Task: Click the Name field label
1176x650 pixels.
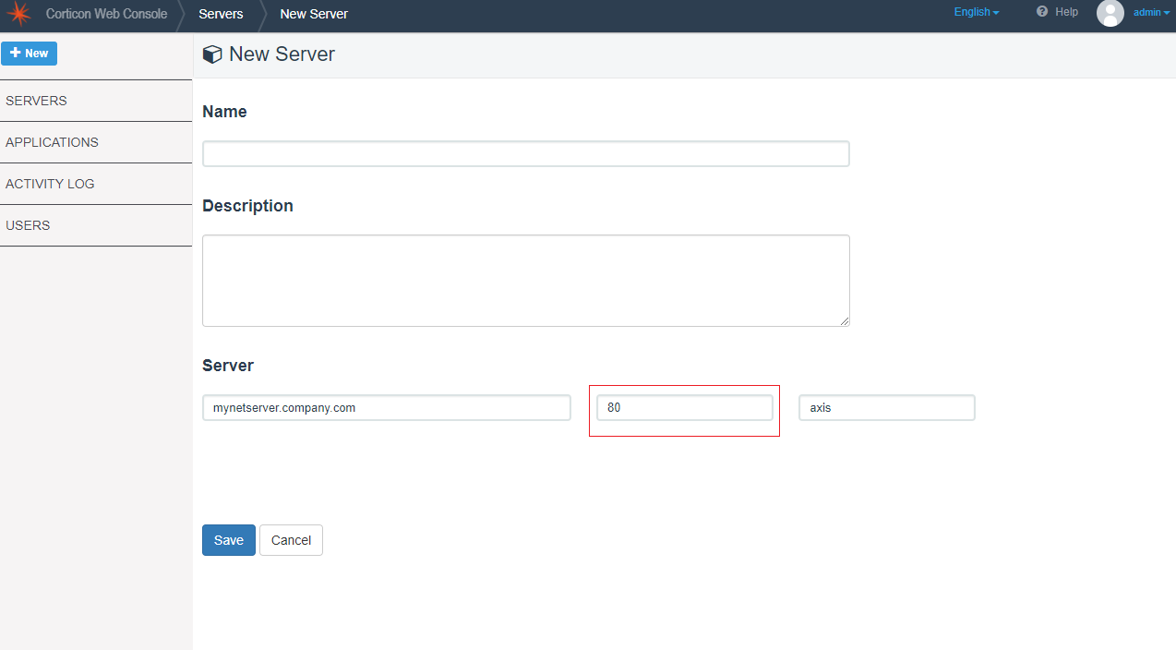Action: pyautogui.click(x=224, y=112)
